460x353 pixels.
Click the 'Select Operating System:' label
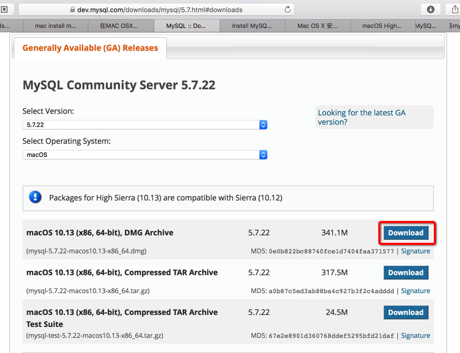pyautogui.click(x=66, y=141)
